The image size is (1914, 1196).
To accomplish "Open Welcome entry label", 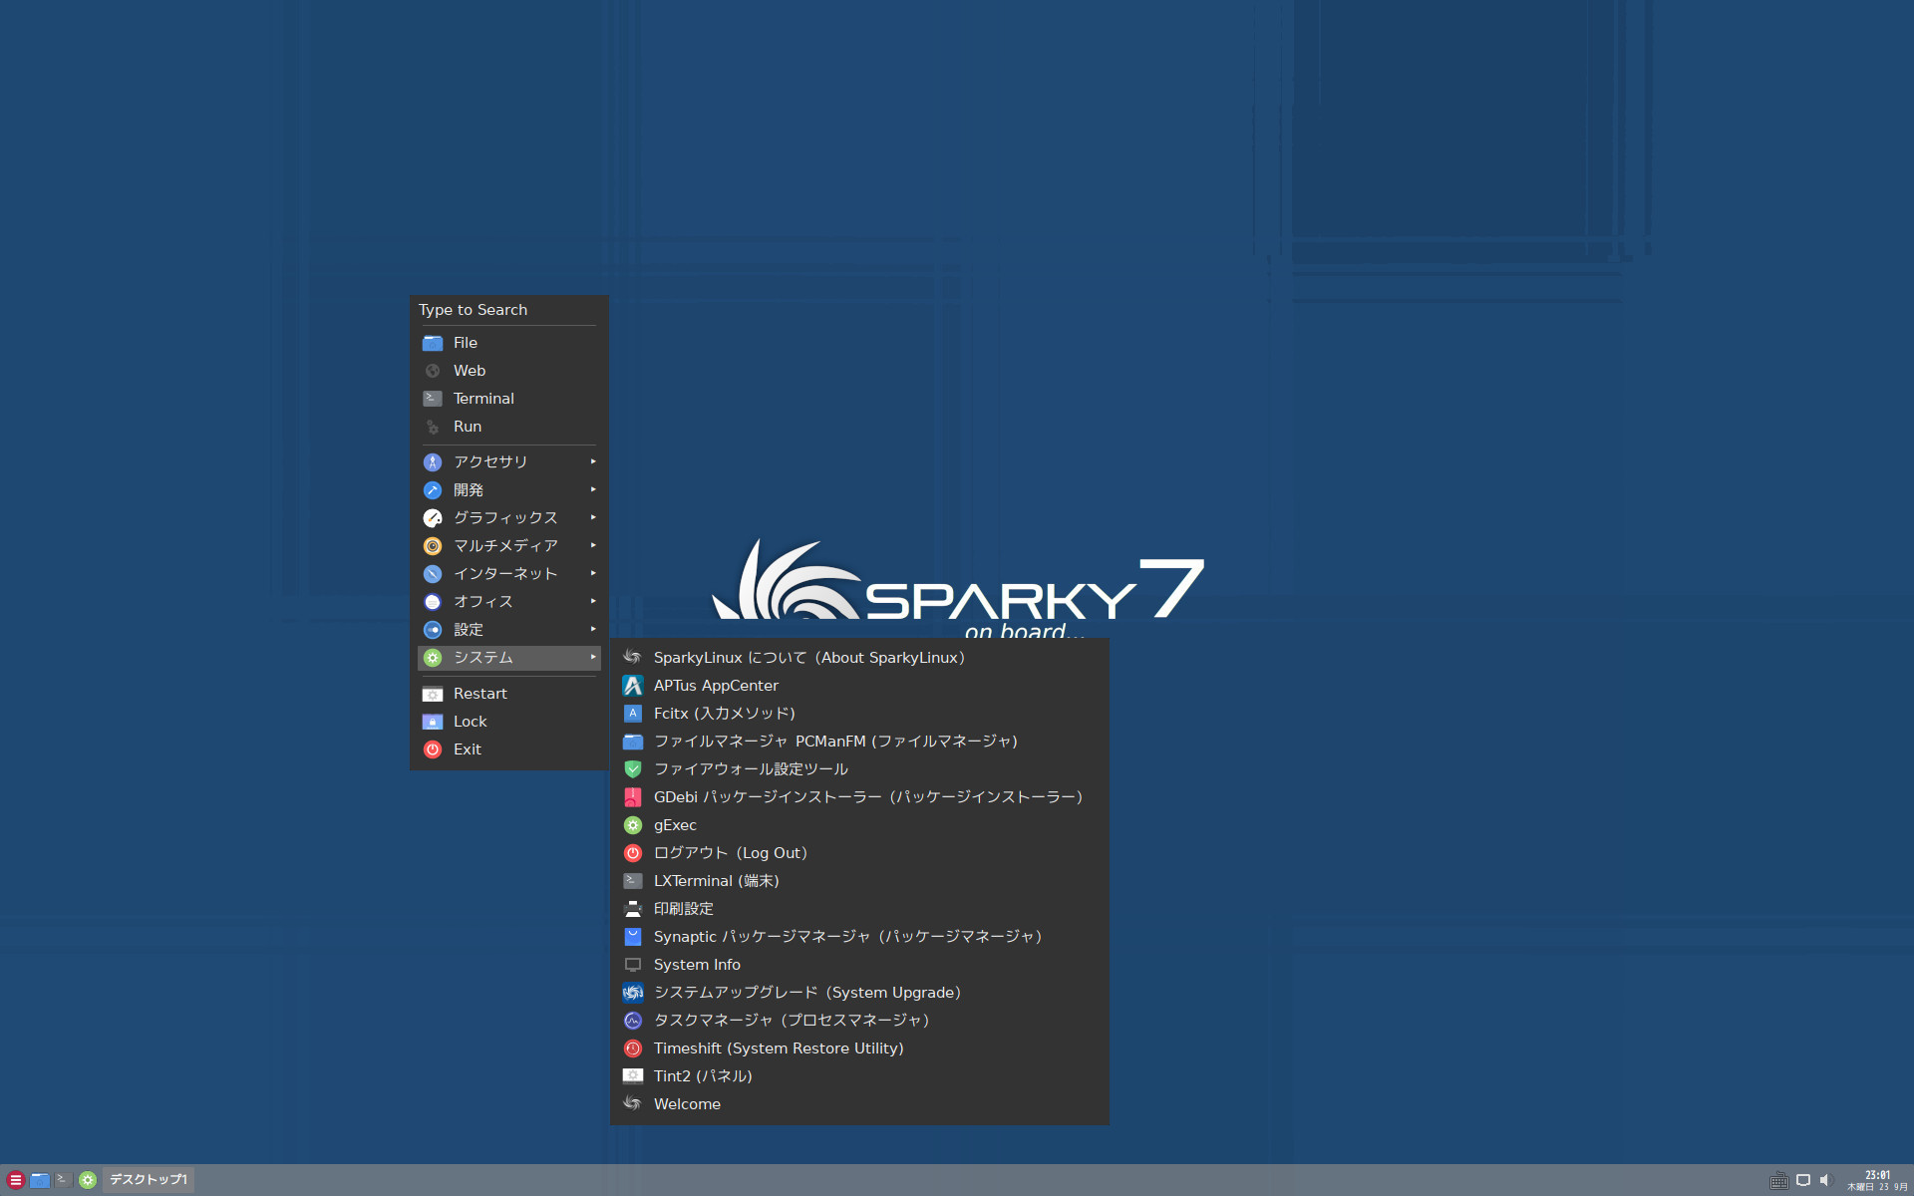I will pos(687,1104).
